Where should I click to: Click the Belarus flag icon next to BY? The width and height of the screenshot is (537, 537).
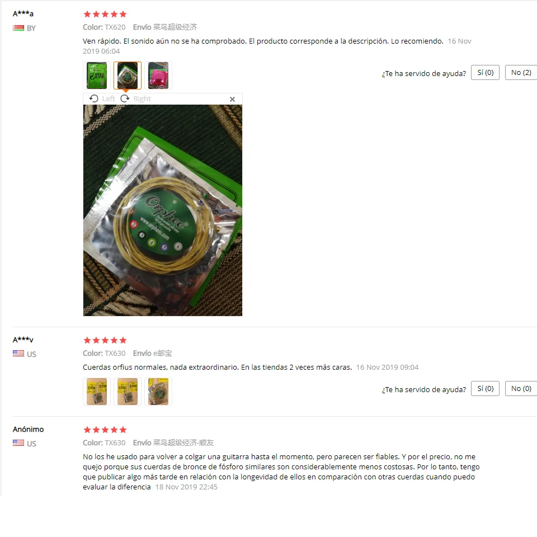pos(18,28)
